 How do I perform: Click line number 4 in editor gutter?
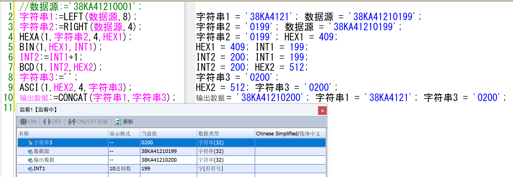pyautogui.click(x=10, y=37)
